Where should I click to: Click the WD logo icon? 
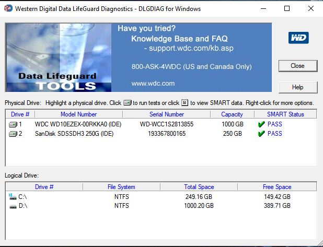pyautogui.click(x=298, y=38)
